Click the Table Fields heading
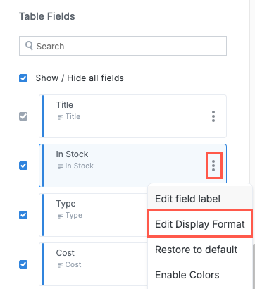Viewport: 255px width, 289px height. [x=47, y=16]
